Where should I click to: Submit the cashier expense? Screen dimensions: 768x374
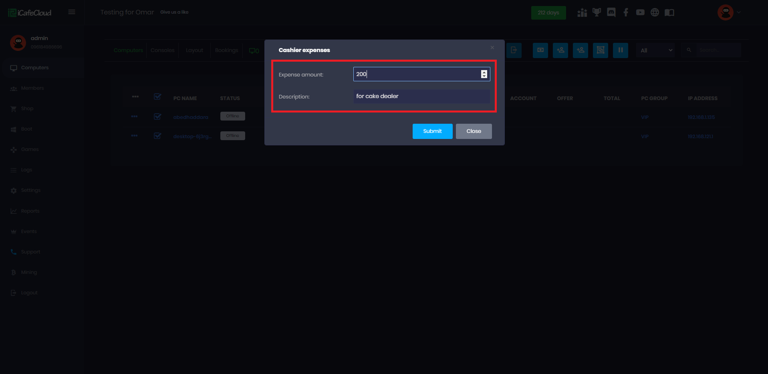(432, 131)
